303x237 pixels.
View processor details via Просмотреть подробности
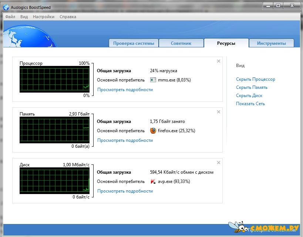[x=125, y=90]
